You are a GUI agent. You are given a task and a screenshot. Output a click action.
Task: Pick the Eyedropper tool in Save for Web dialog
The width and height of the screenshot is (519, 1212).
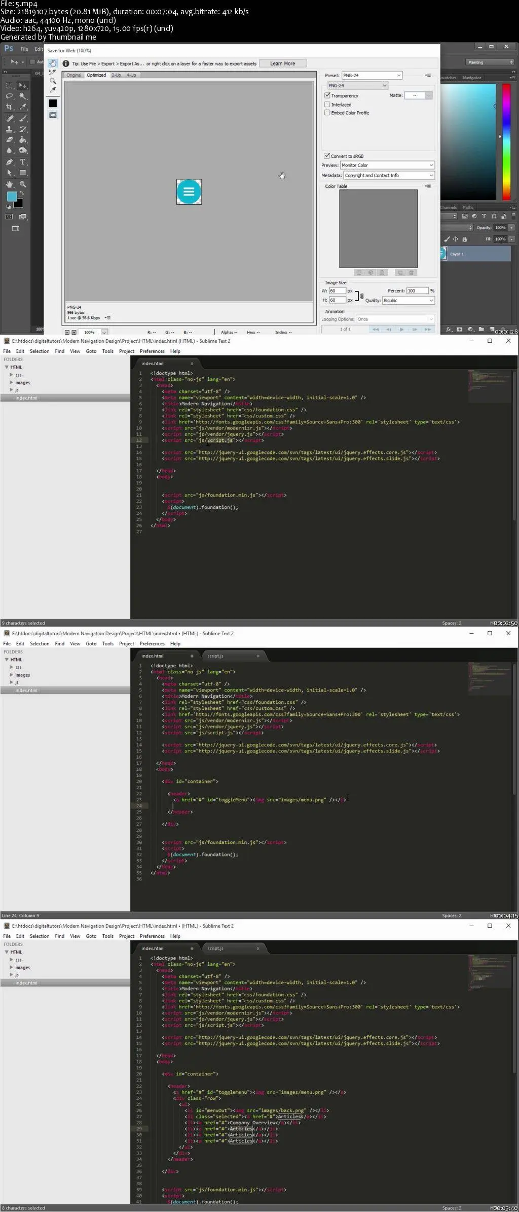pyautogui.click(x=53, y=90)
